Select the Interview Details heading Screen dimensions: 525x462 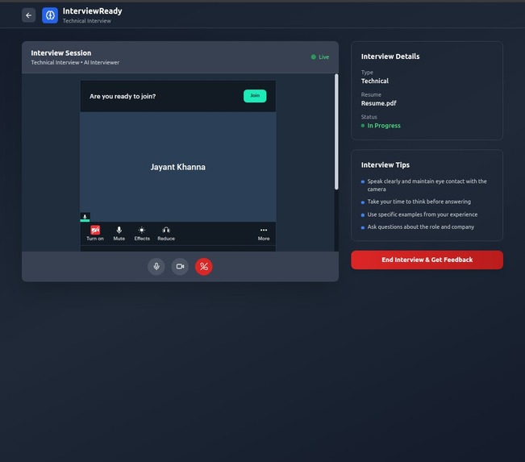click(390, 56)
